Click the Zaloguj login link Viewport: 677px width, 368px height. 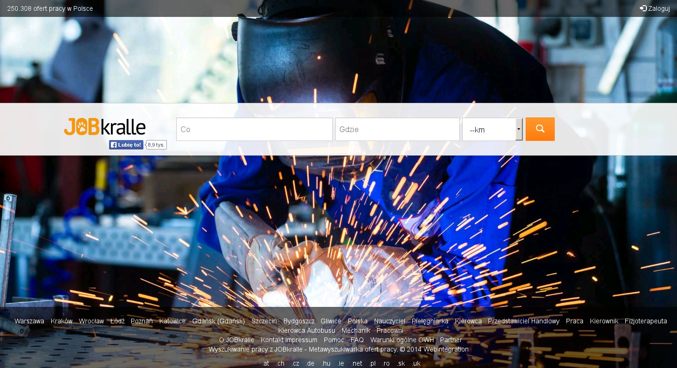(x=655, y=8)
